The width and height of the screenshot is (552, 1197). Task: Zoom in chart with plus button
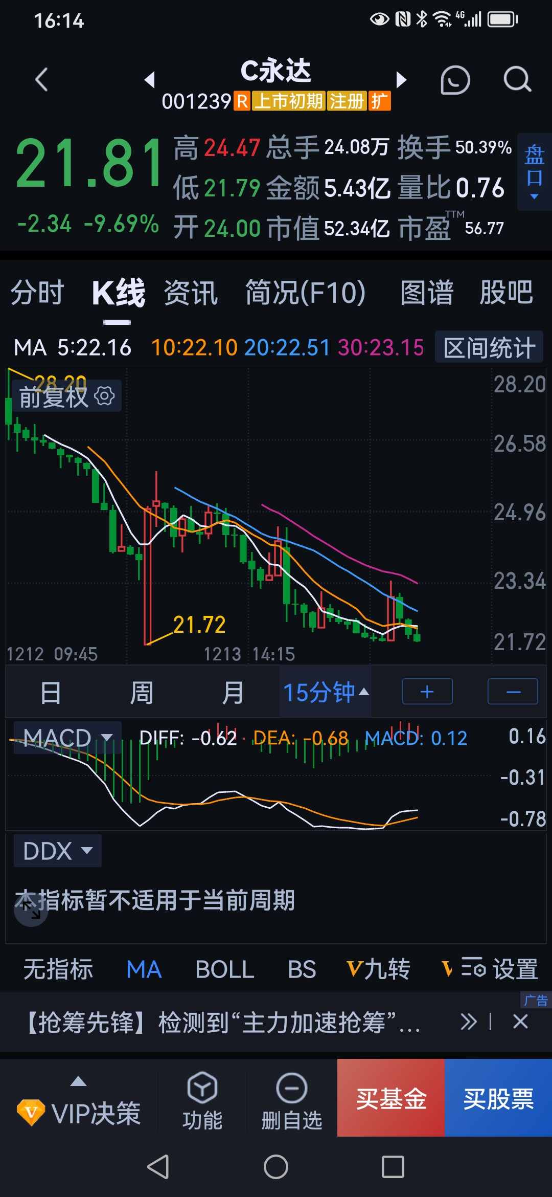(427, 692)
